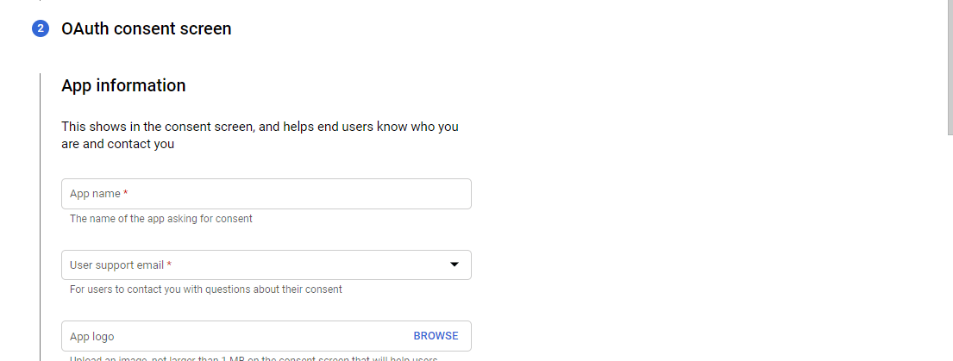Image resolution: width=953 pixels, height=361 pixels.
Task: Click the "App name" placeholder label
Action: (x=95, y=194)
